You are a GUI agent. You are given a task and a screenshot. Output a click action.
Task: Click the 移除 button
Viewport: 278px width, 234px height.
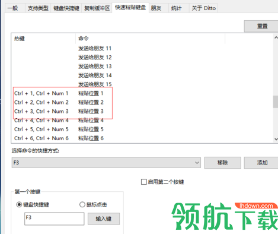tap(223, 163)
